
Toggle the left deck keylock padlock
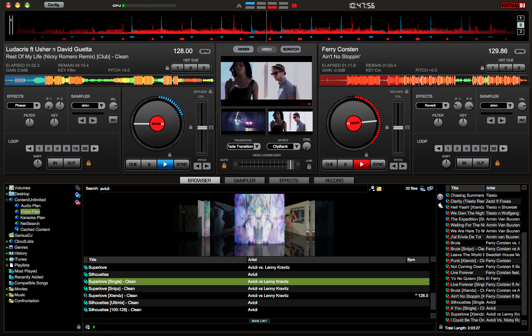[x=210, y=91]
